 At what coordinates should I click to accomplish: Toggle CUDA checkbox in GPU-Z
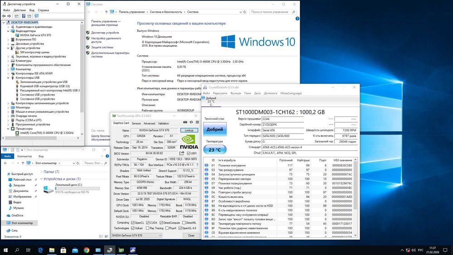[x=148, y=223]
